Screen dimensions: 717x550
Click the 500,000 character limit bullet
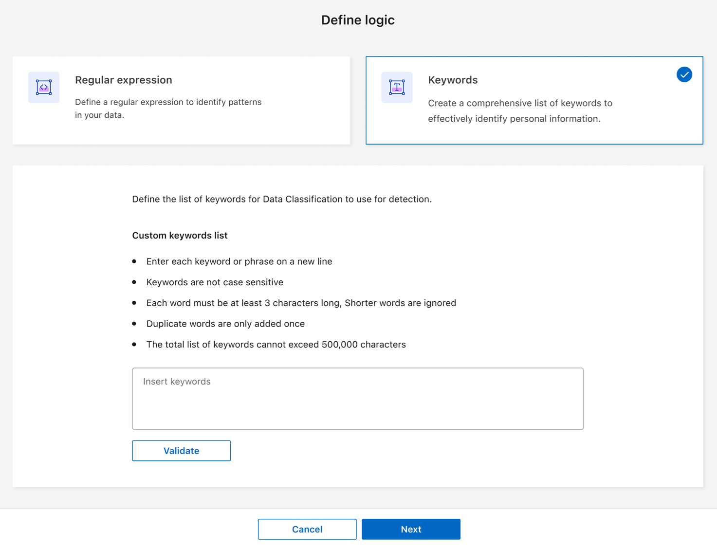[276, 344]
